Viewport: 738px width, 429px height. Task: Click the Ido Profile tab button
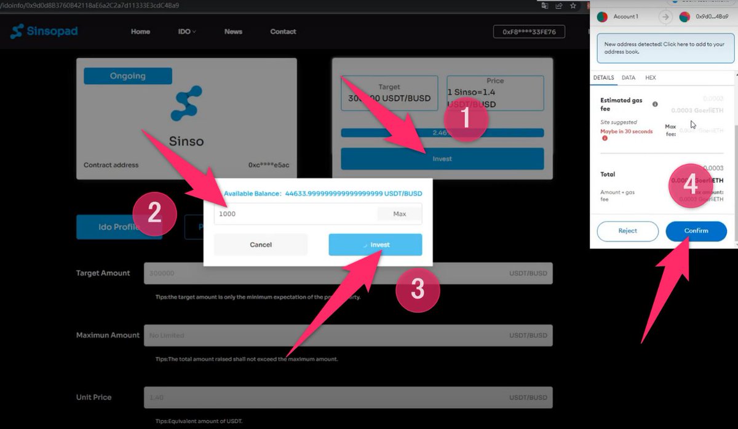click(x=119, y=227)
